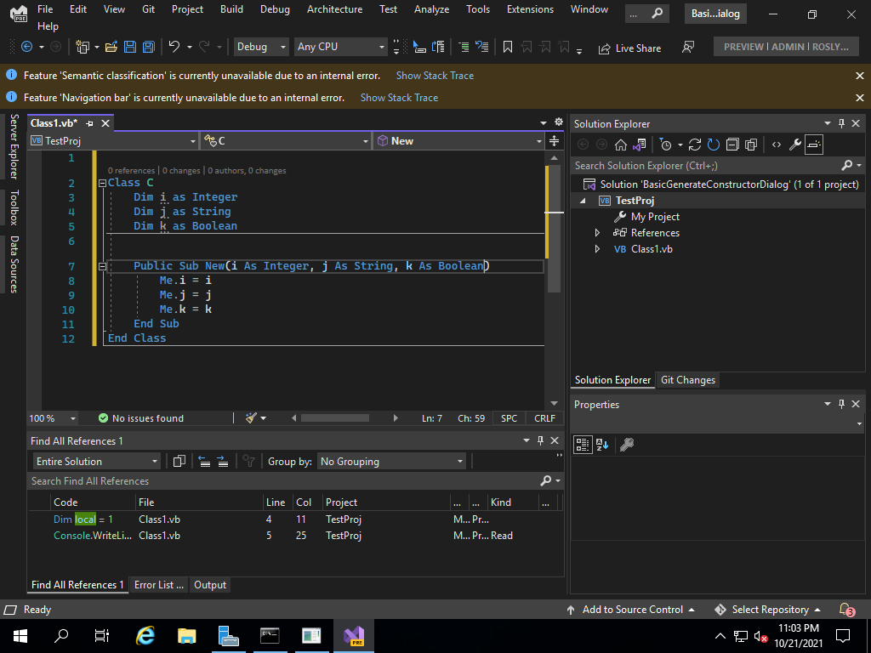Open the Analyze menu
This screenshot has height=653, width=871.
click(x=431, y=9)
